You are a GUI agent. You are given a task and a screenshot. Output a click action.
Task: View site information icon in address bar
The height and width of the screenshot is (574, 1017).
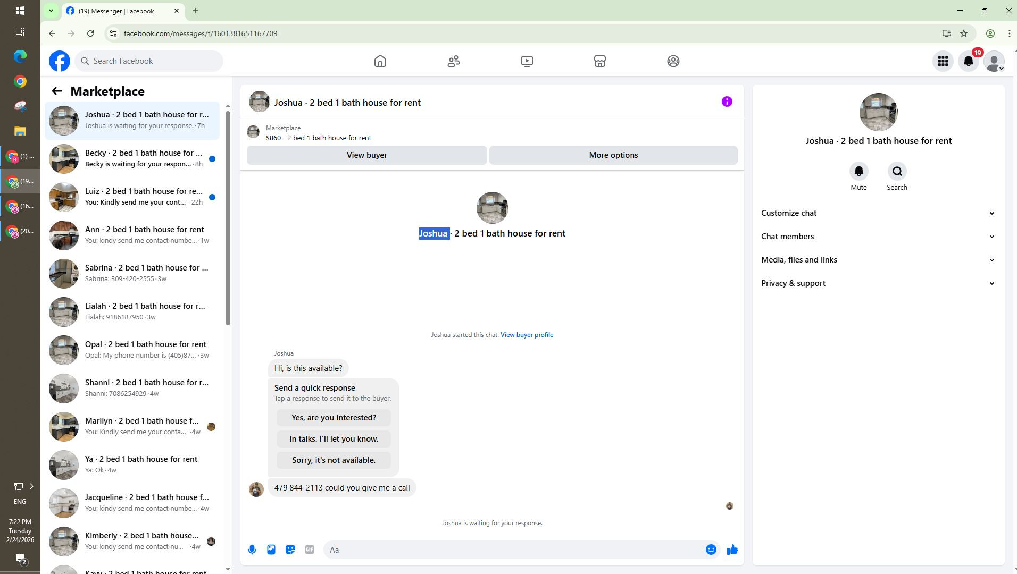pos(113,33)
